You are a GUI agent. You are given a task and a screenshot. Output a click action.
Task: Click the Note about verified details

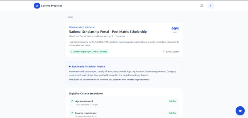109,80
